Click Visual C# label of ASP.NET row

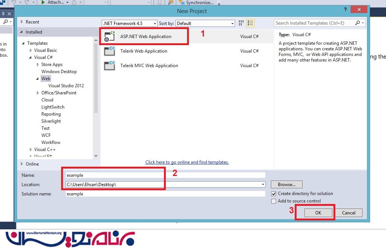click(249, 37)
